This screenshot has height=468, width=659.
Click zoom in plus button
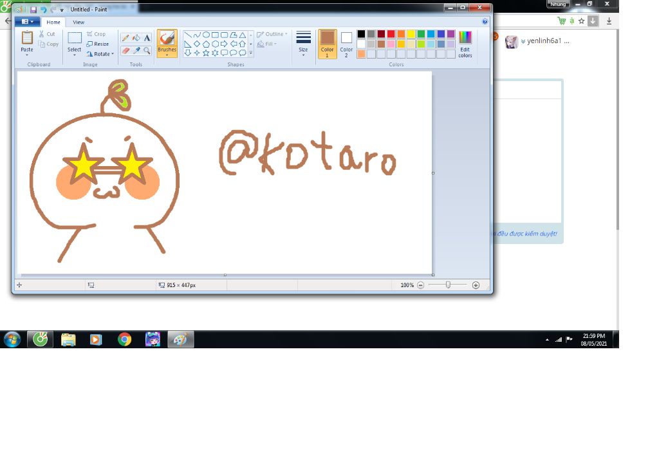(x=476, y=285)
